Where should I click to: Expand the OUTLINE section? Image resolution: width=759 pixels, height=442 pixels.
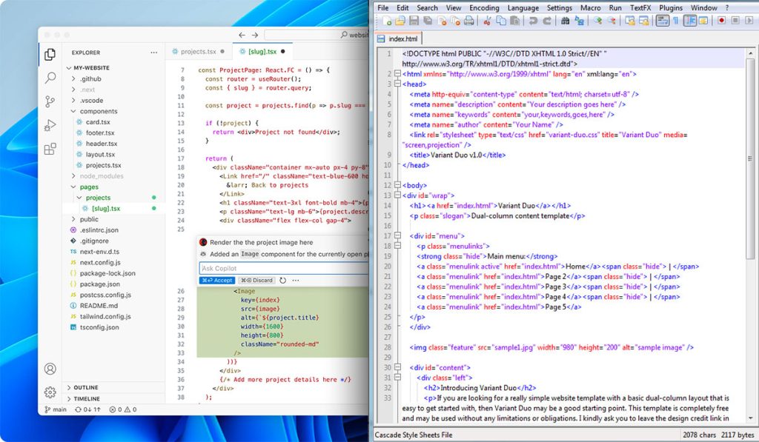coord(113,387)
